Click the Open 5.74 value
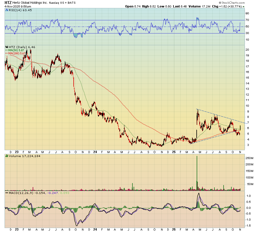This screenshot has height=232, width=258. click(133, 6)
